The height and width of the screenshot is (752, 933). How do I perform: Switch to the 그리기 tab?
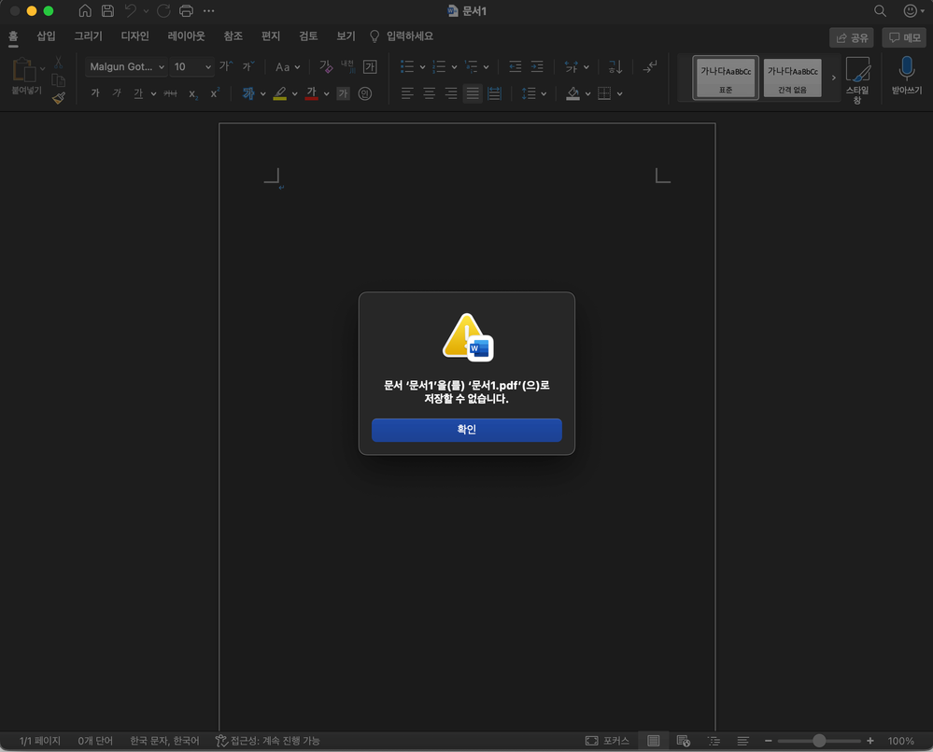[88, 36]
